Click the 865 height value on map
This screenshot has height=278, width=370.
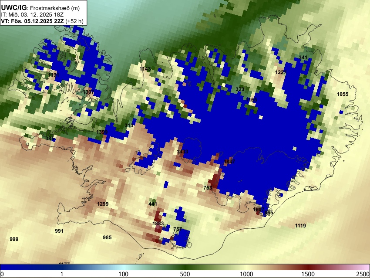(x=269, y=213)
